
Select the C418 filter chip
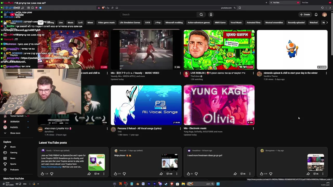pos(148,23)
